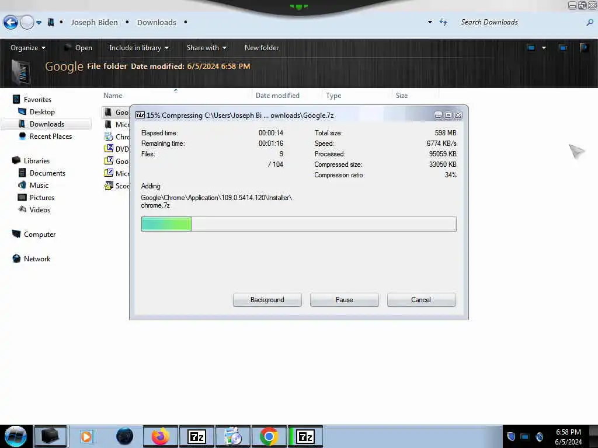Viewport: 598px width, 448px height.
Task: Click the Explorer Help icon
Action: tap(584, 48)
